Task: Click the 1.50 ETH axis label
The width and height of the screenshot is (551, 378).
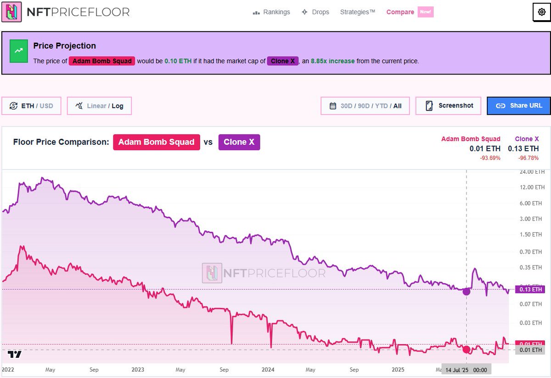Action: pos(531,235)
